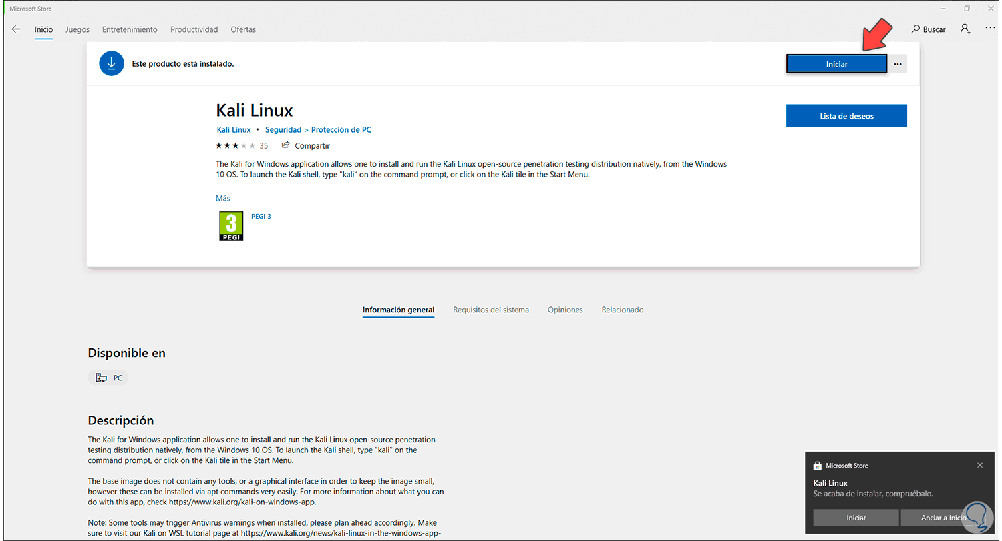Dismiss the Microsoft Store notification

(x=979, y=465)
